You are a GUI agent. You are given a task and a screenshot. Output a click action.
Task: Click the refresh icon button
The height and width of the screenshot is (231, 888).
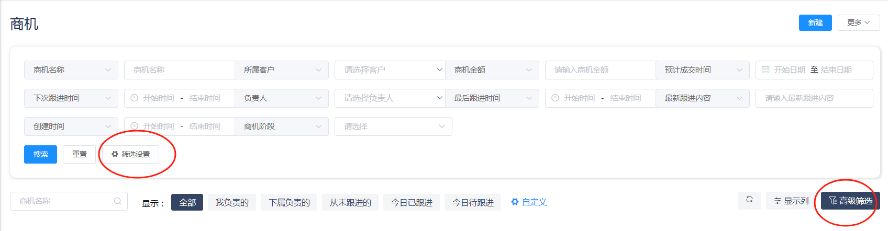(x=749, y=201)
